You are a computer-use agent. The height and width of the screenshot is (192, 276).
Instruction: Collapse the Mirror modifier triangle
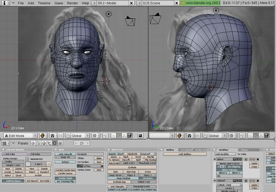(215, 159)
